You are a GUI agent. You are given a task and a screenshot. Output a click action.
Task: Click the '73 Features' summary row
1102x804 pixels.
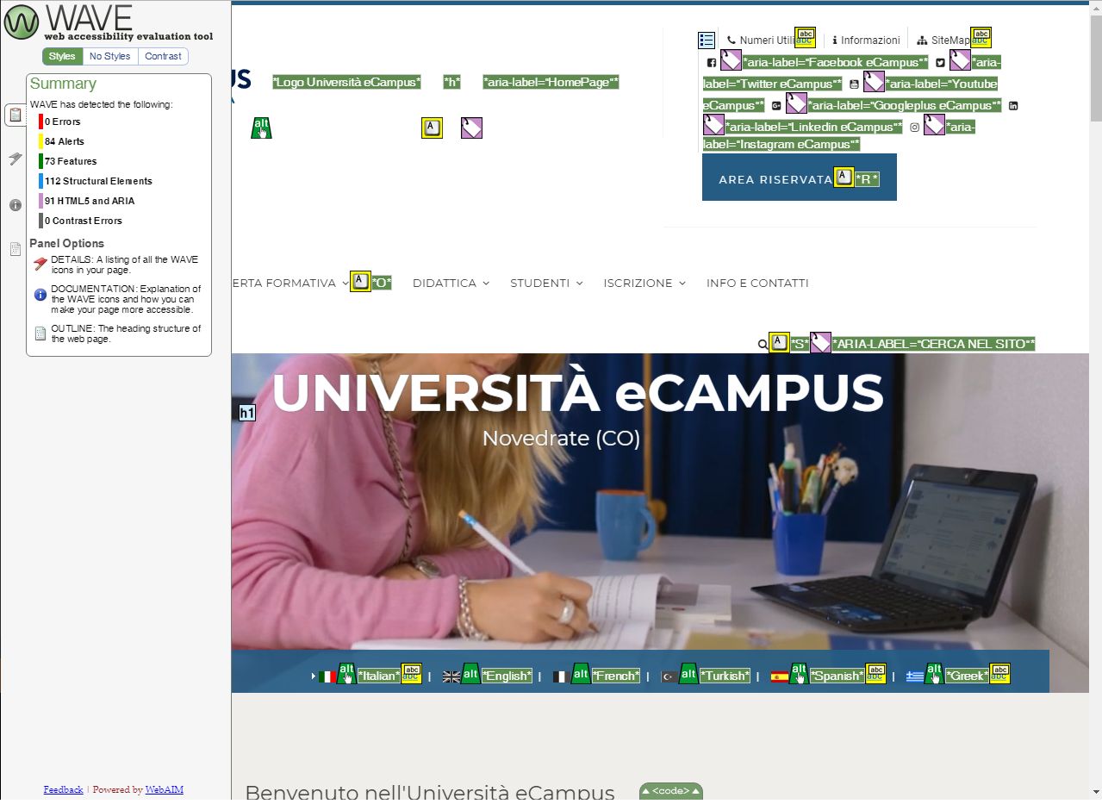click(x=68, y=161)
